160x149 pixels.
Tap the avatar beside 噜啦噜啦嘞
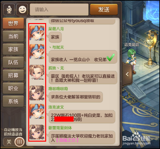(37, 93)
